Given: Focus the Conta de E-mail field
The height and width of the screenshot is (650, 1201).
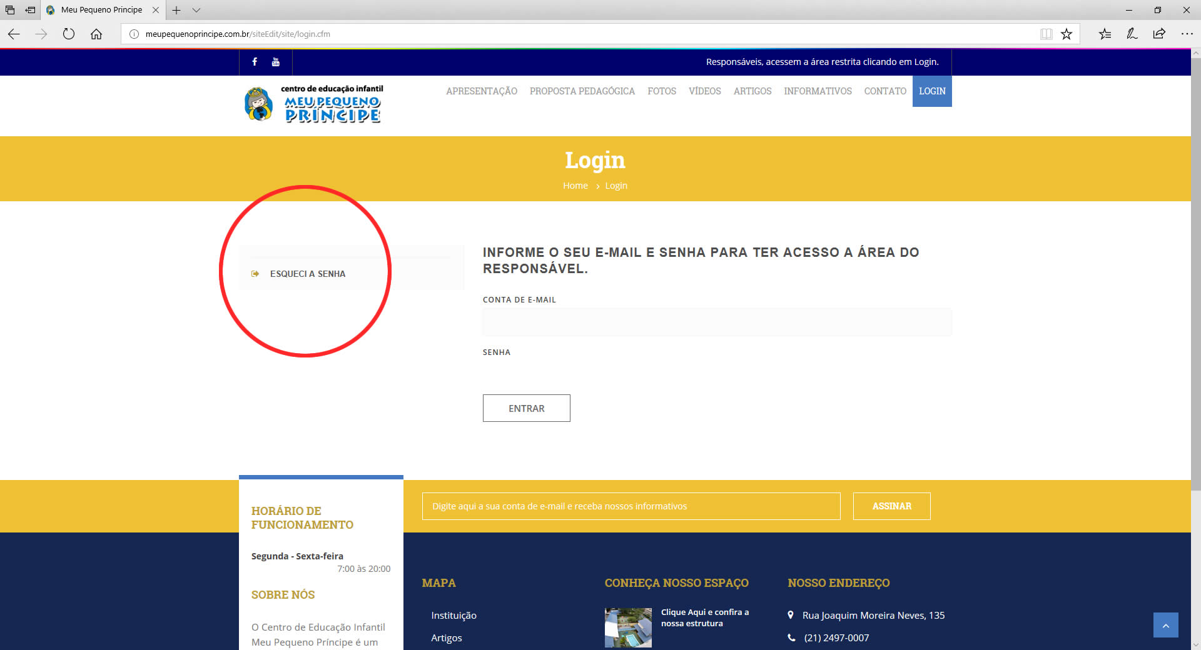Looking at the screenshot, I should coord(717,322).
